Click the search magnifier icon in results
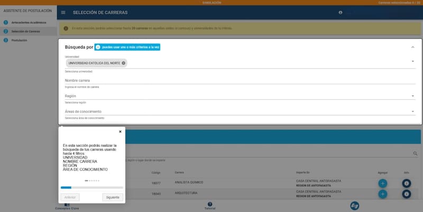Screen dimensions: 423x212 click(416, 154)
